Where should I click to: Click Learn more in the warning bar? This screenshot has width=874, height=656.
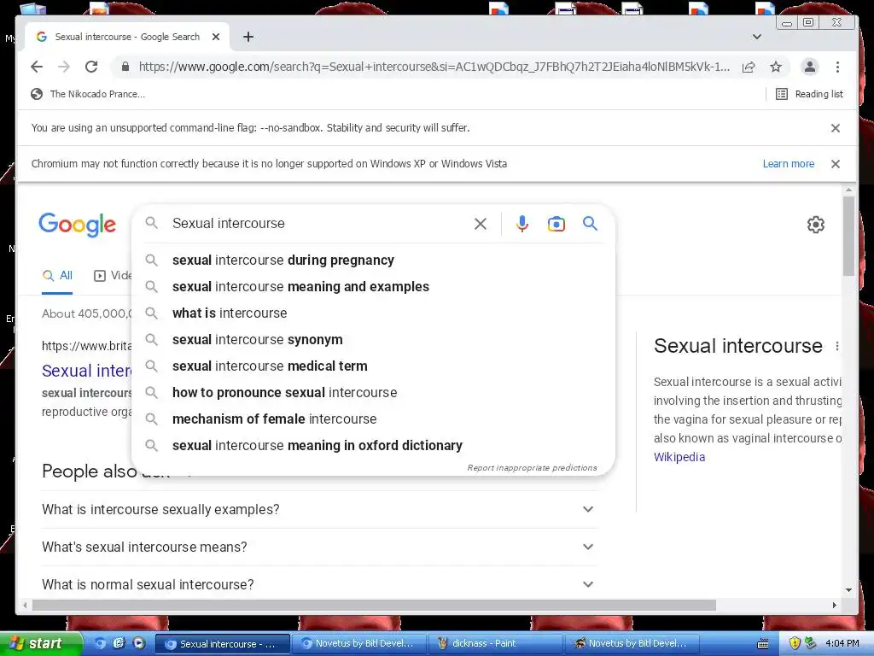pos(788,164)
